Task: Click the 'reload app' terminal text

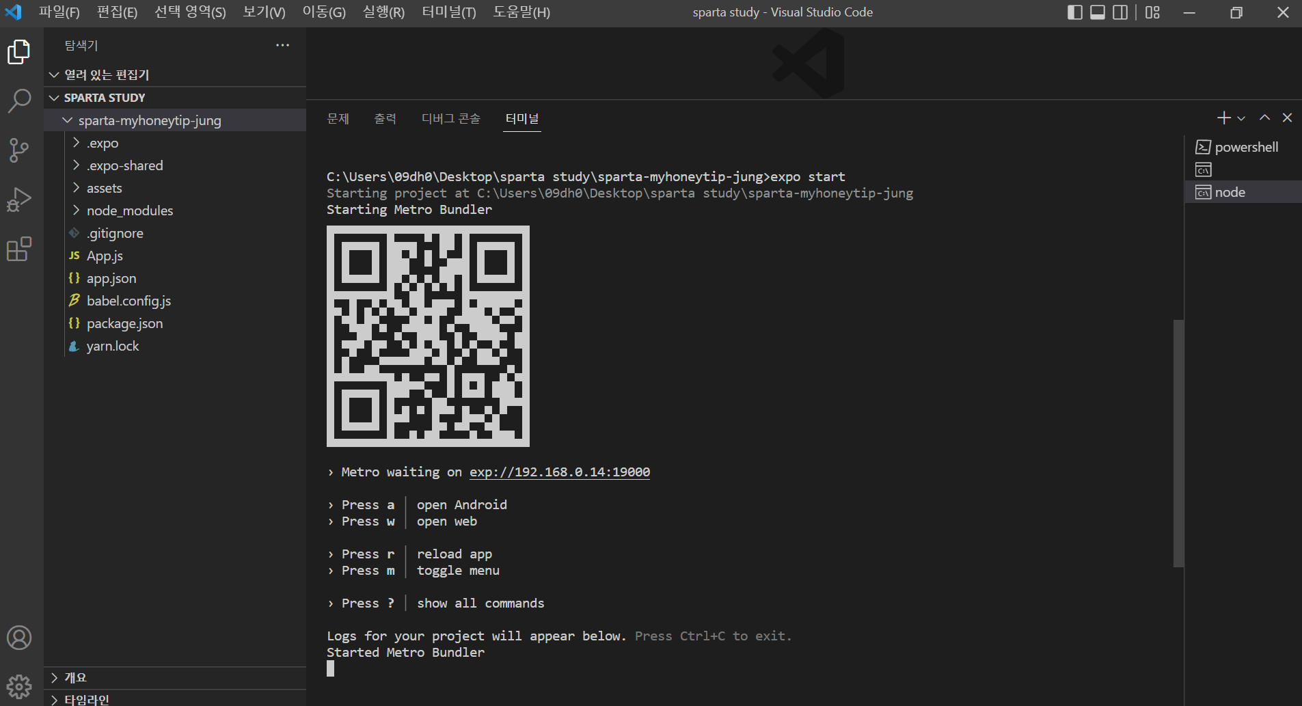Action: click(455, 554)
